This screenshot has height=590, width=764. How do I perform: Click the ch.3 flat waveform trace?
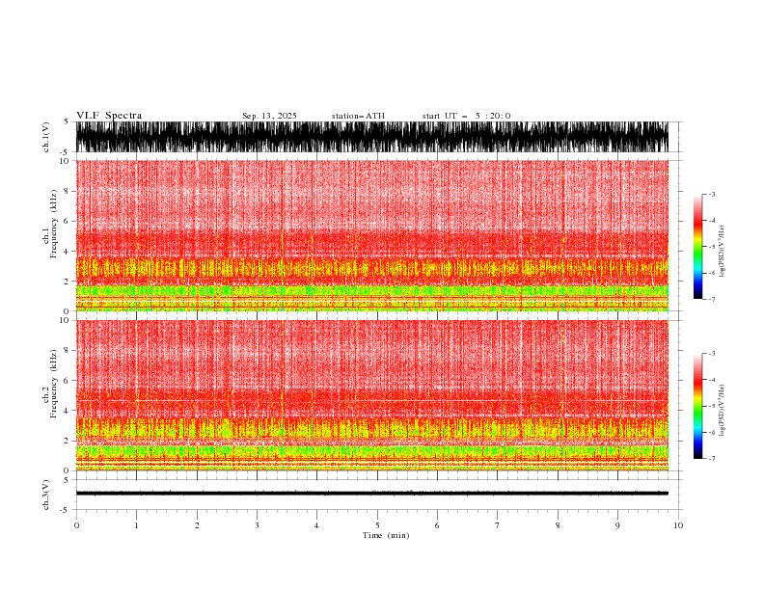(372, 494)
